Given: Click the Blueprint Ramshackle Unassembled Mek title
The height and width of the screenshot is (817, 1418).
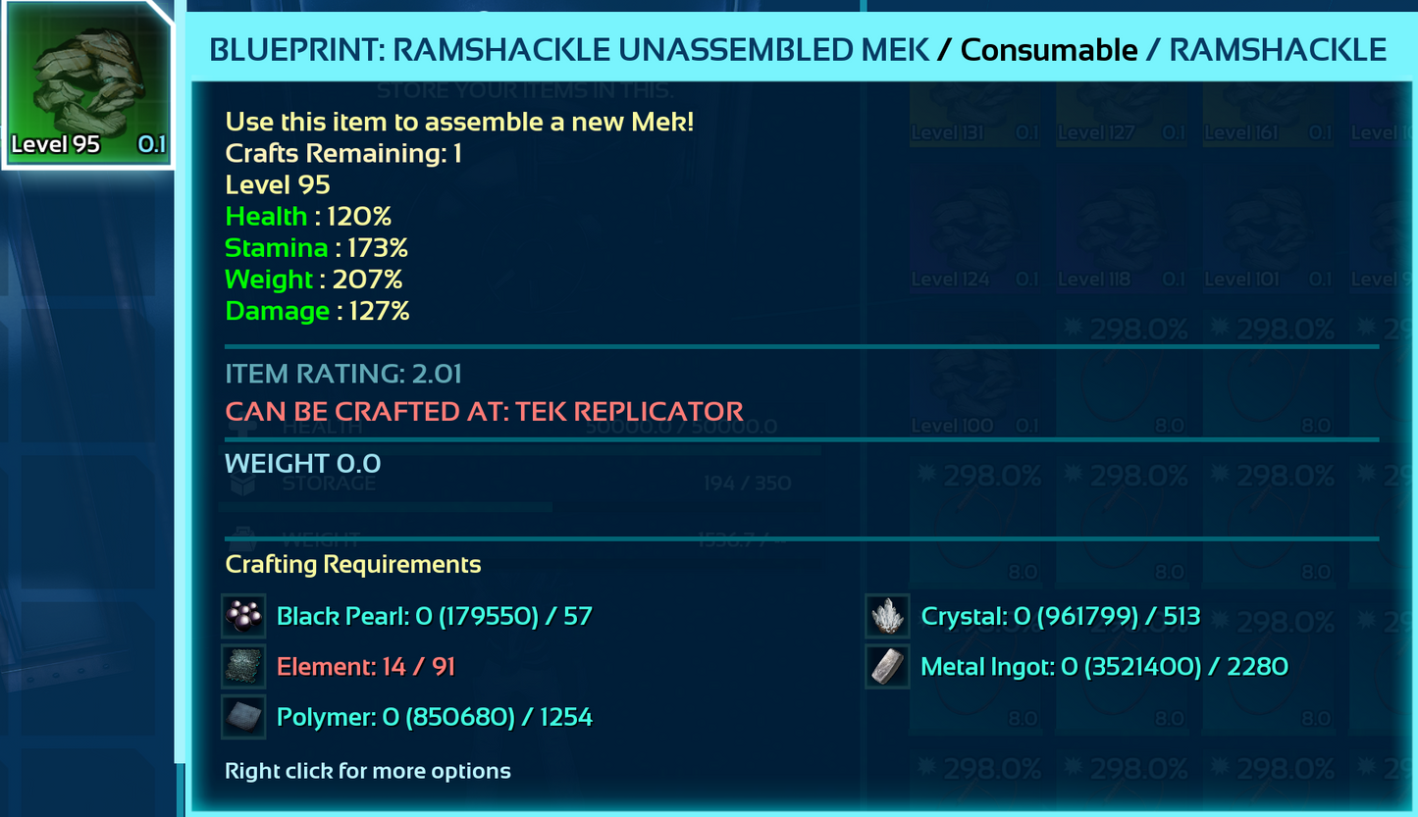Looking at the screenshot, I should pos(569,49).
